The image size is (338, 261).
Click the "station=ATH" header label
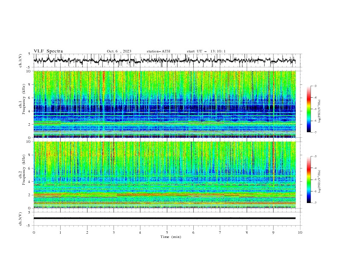pos(158,51)
